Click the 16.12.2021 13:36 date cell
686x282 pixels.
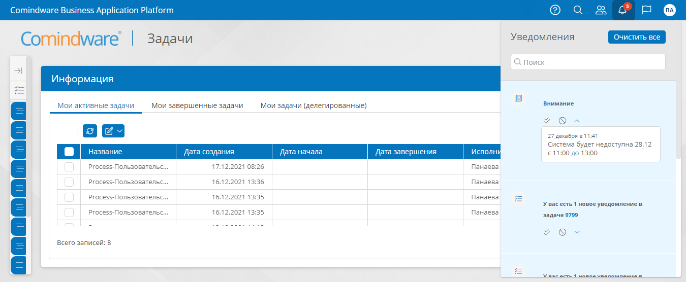224,182
